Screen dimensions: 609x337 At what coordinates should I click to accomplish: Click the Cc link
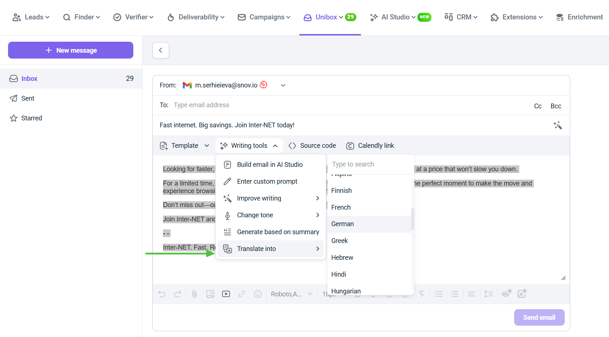coord(538,106)
